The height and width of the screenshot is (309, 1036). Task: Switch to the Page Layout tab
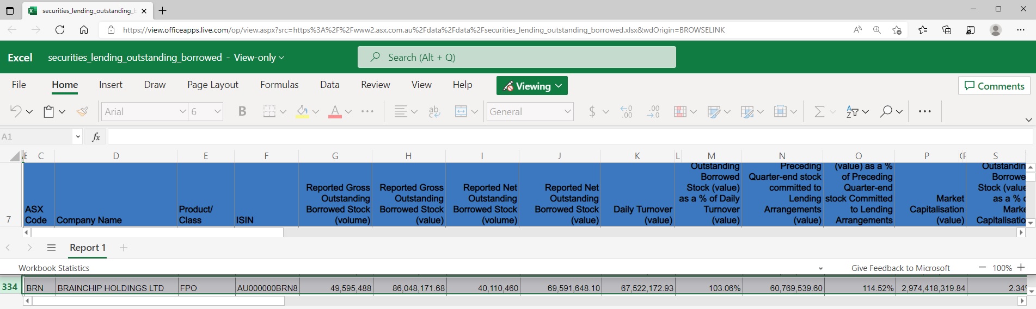click(x=212, y=85)
